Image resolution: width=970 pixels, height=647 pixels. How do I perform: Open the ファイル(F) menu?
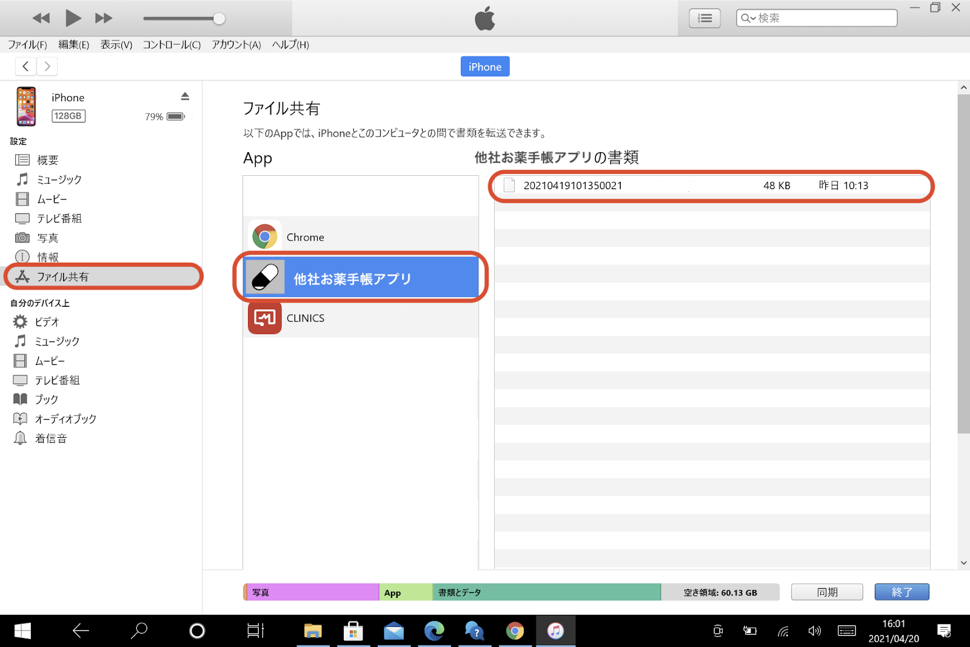(x=27, y=45)
